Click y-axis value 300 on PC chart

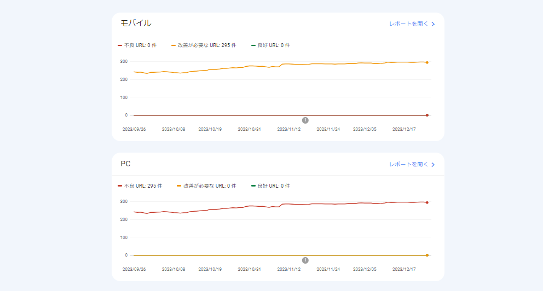[x=124, y=201]
